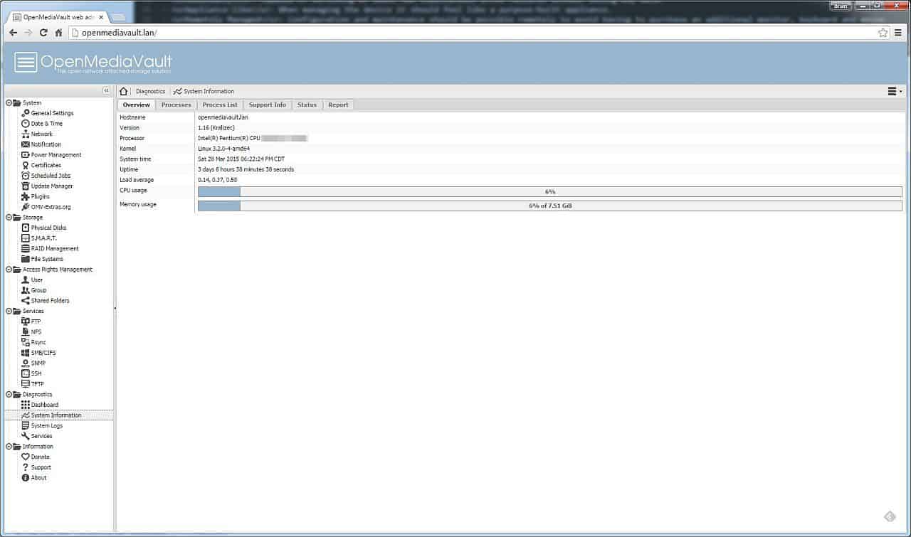Open OMV-Extras.org icon
Viewport: 911px width, 537px height.
(26, 207)
